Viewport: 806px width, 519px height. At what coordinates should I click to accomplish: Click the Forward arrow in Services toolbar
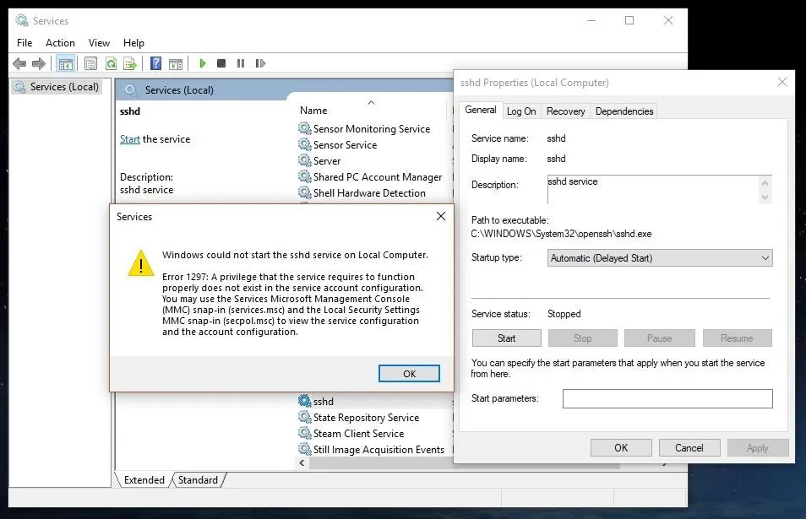[39, 63]
